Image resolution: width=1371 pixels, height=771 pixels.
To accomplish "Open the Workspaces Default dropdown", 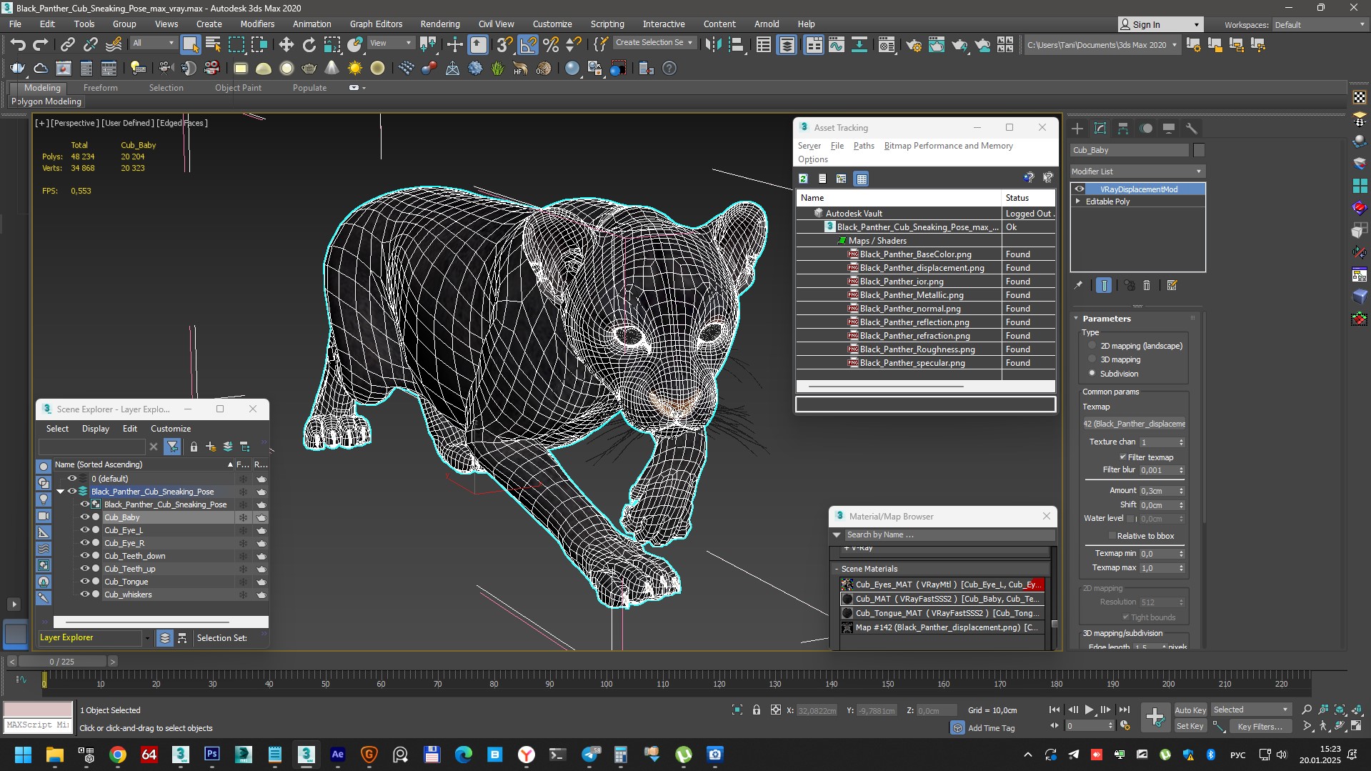I will click(x=1319, y=24).
